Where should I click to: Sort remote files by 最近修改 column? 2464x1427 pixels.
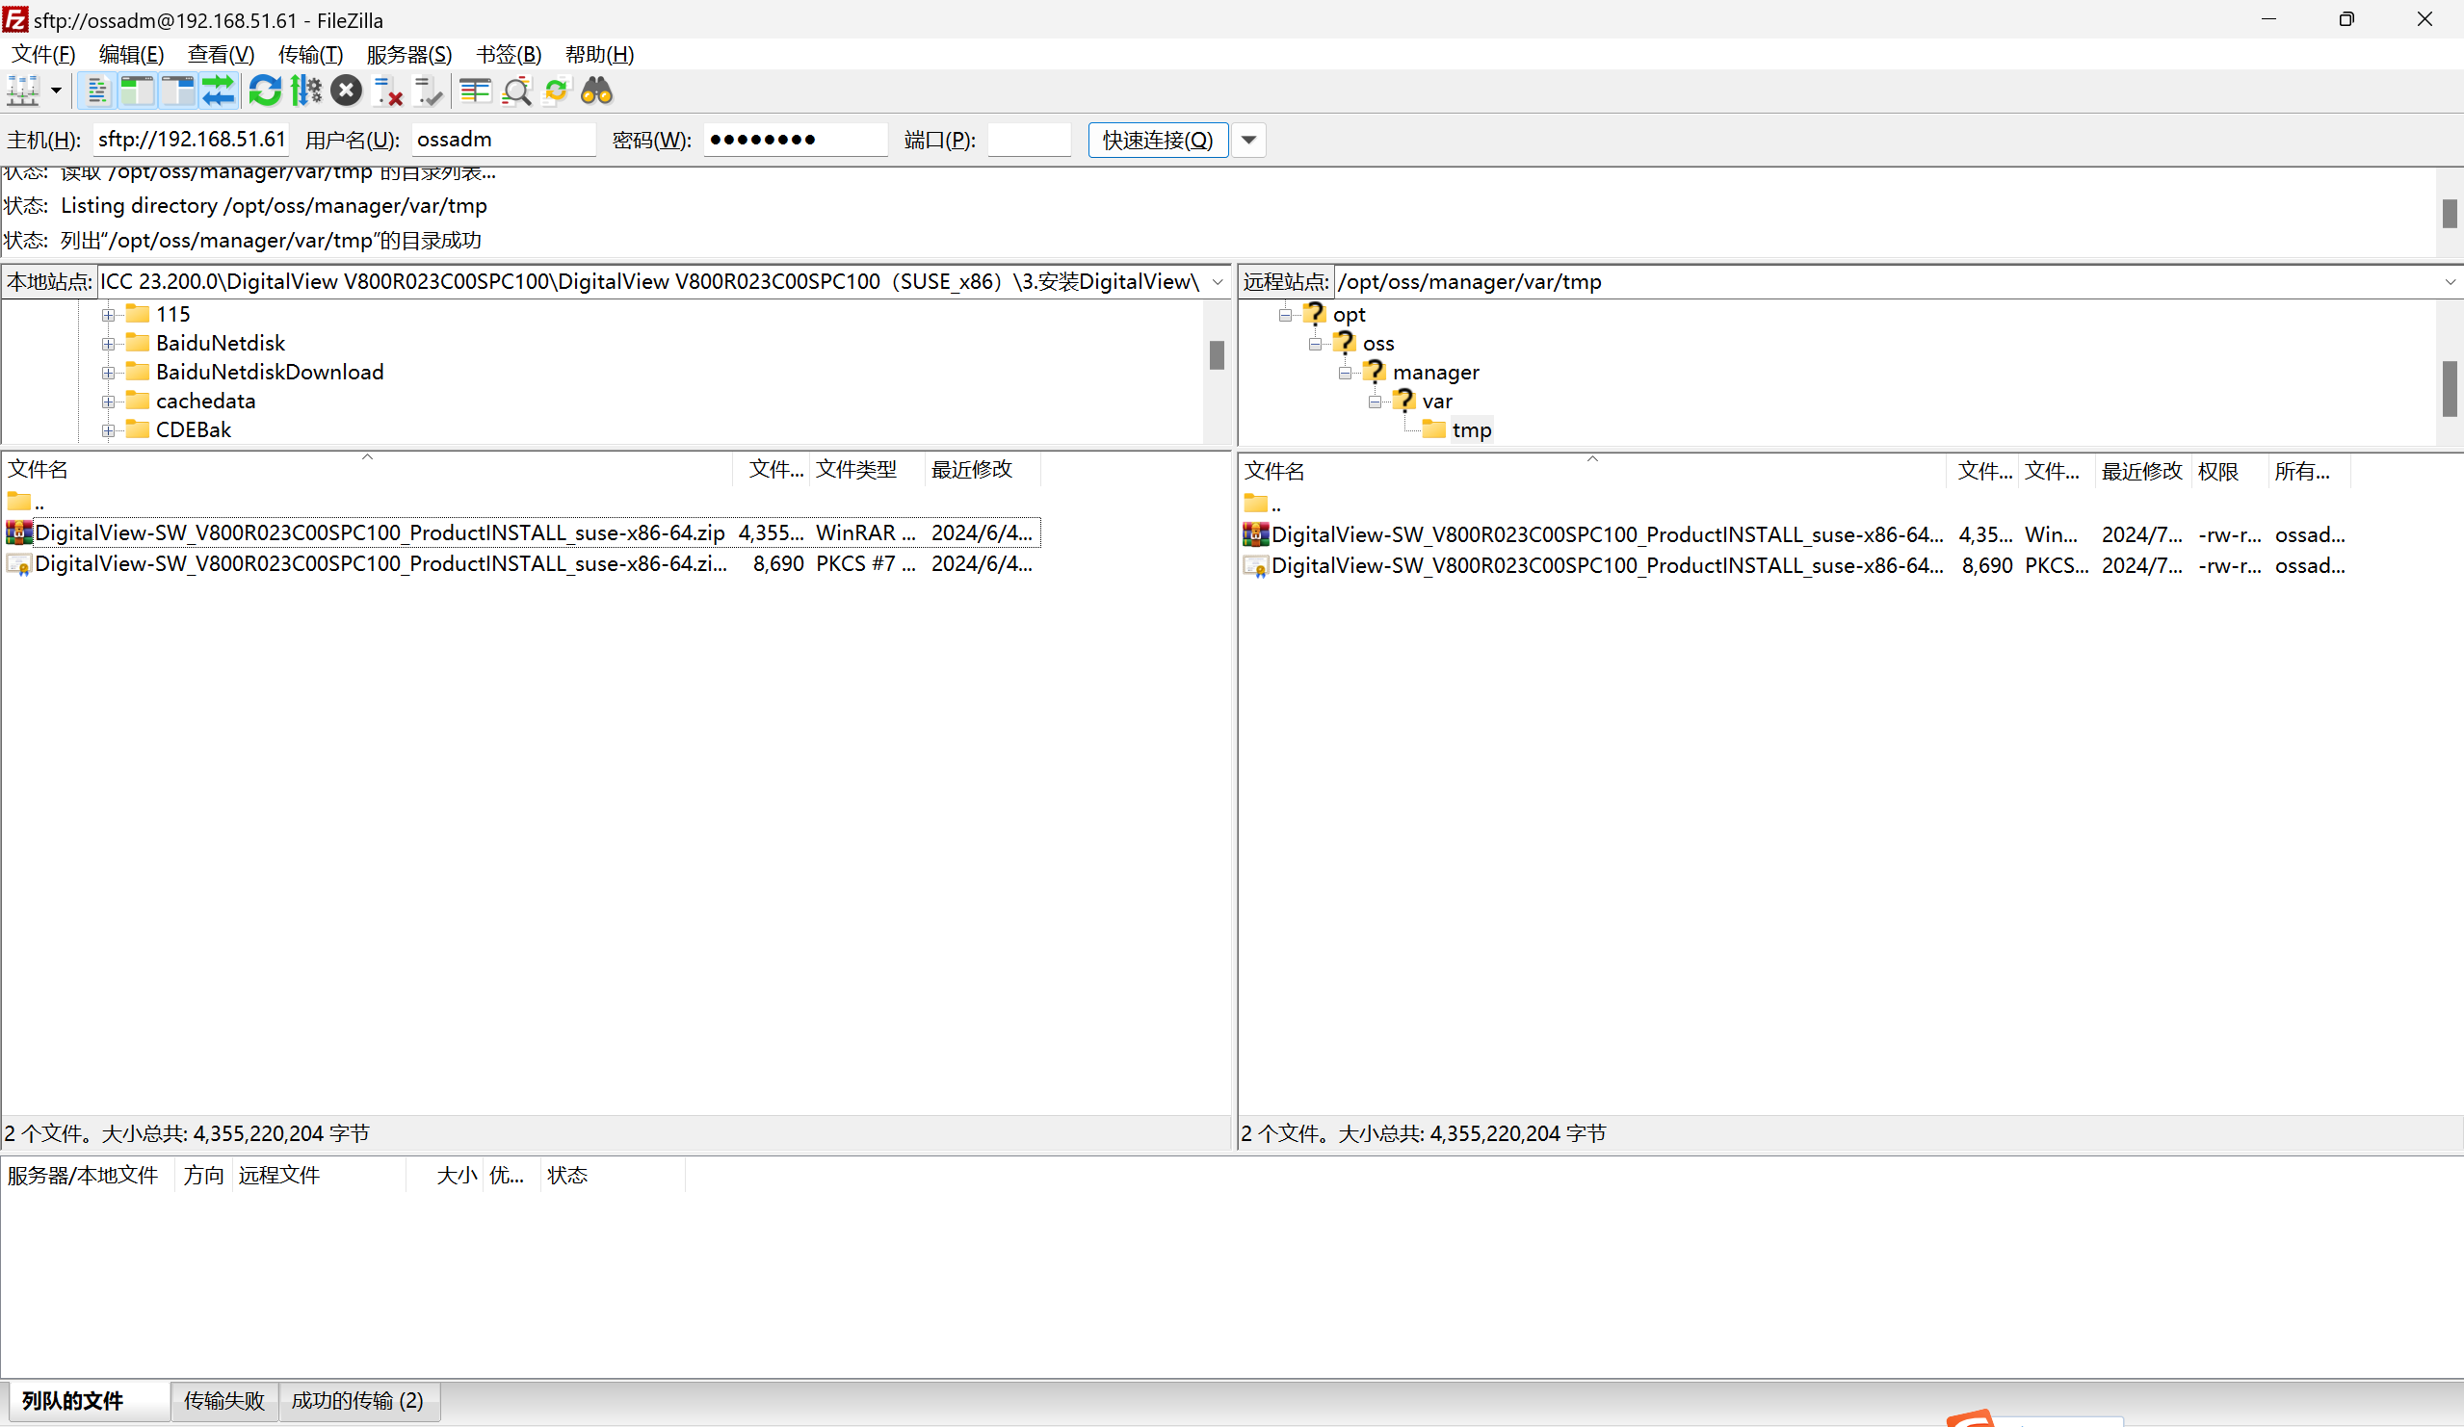(x=2142, y=472)
